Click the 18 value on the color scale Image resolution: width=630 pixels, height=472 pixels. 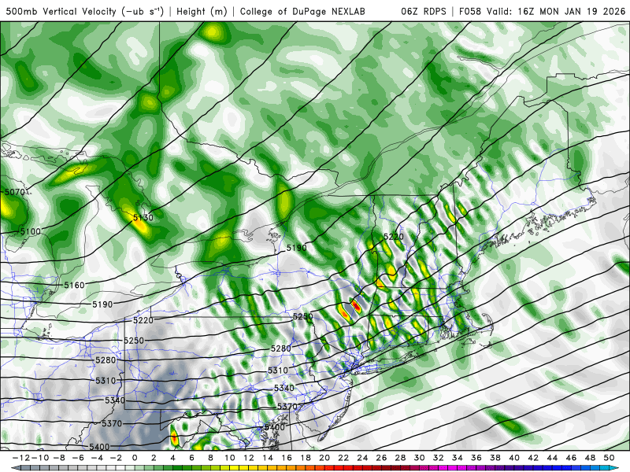click(306, 458)
